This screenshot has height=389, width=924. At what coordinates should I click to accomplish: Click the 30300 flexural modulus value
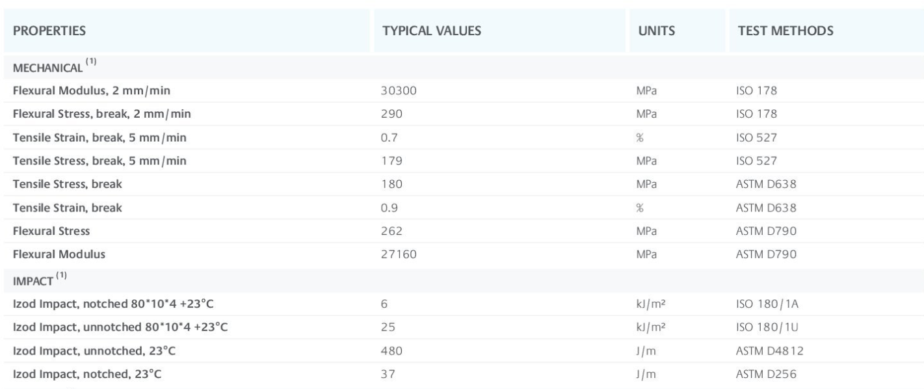tap(398, 90)
